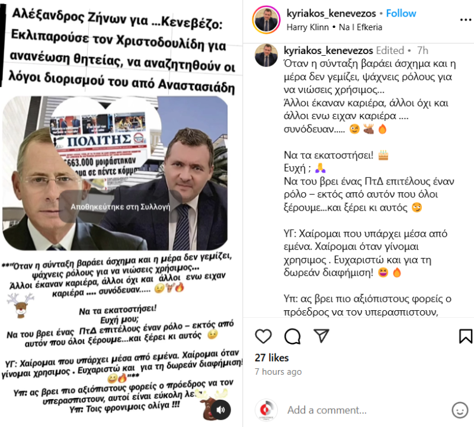Viewport: 474px width, 427px height.
Task: Save the post with the bookmark icon
Action: pos(466,336)
